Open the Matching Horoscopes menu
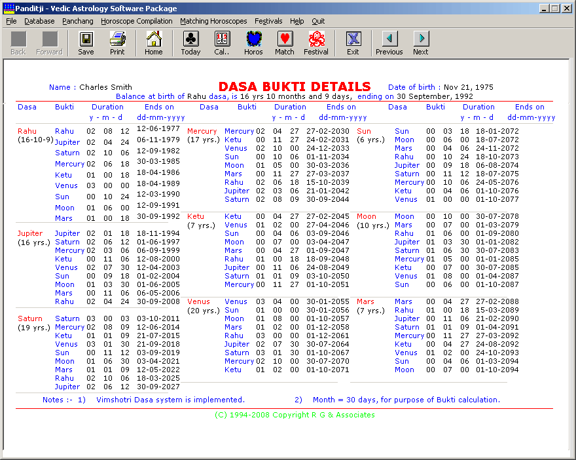This screenshot has width=576, height=460. click(213, 21)
